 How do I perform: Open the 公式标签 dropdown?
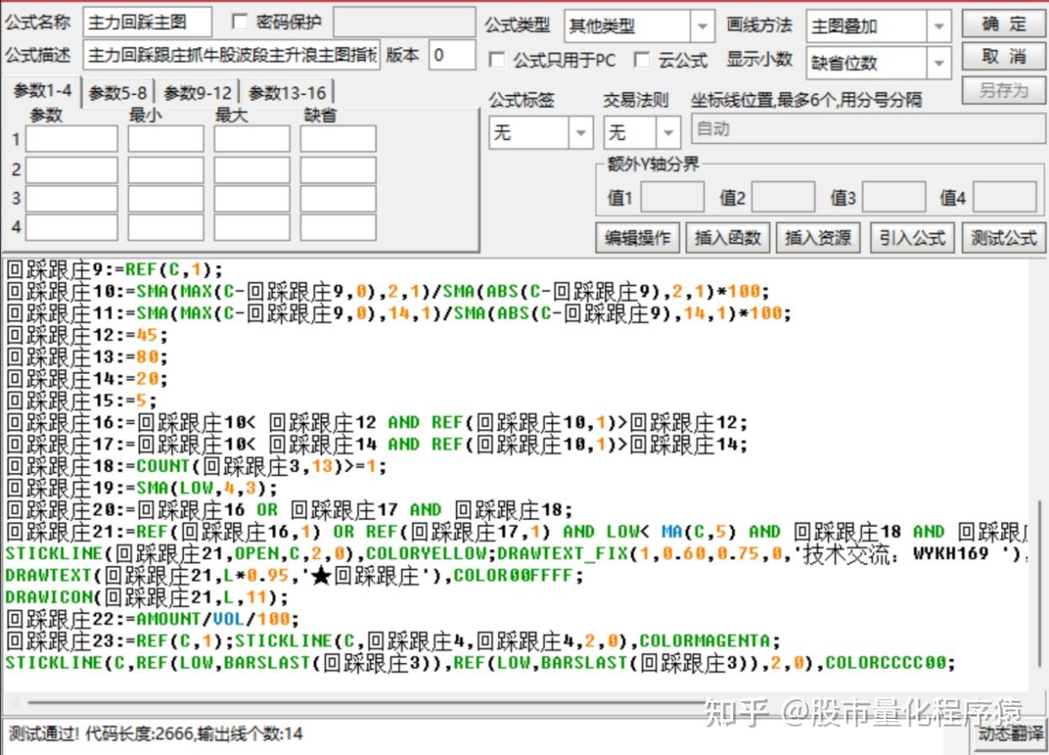pyautogui.click(x=541, y=132)
